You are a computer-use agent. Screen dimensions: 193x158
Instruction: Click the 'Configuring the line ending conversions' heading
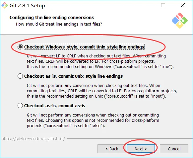[52, 17]
